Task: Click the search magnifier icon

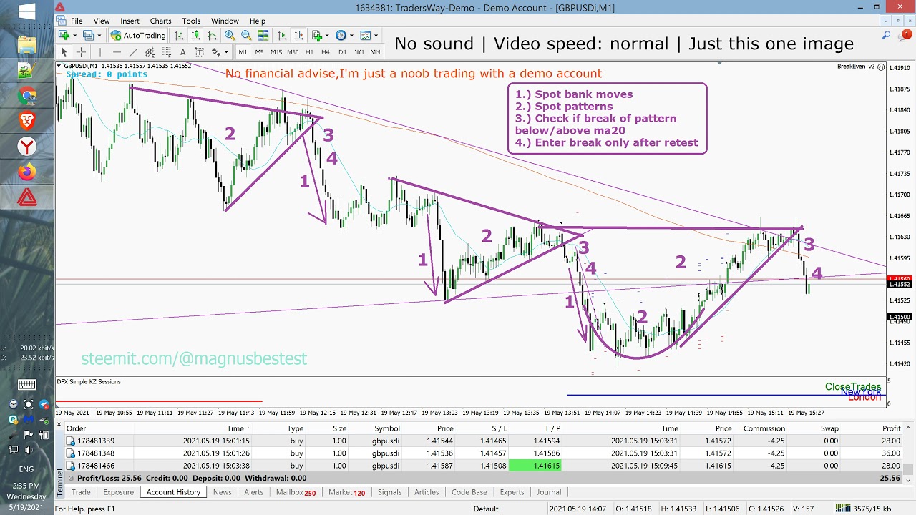Action: pos(886,35)
